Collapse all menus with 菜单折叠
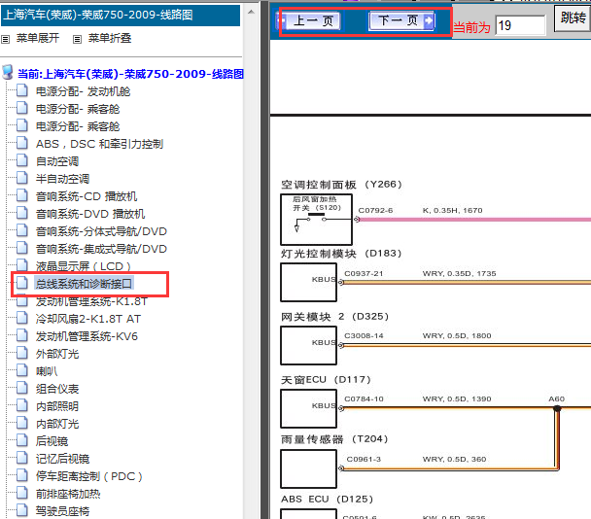Screen dimensions: 591x519 tap(110, 38)
